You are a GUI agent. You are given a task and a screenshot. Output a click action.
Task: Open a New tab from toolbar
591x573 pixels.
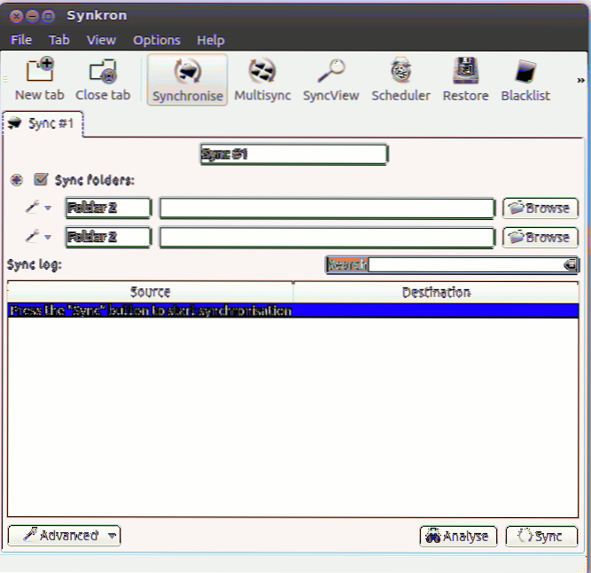pyautogui.click(x=39, y=79)
